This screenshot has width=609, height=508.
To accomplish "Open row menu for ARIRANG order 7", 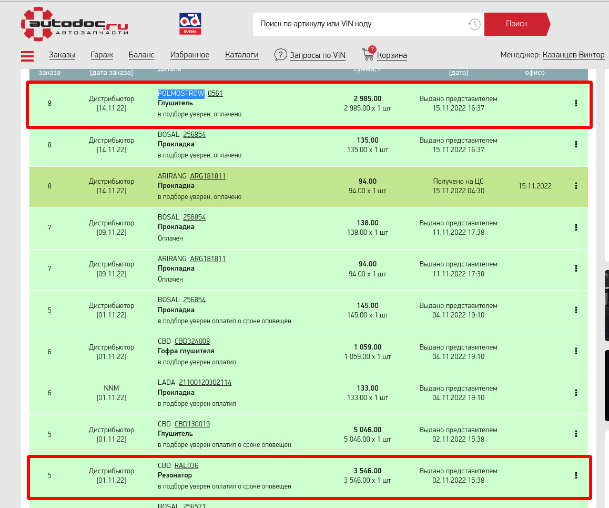I will coord(576,268).
